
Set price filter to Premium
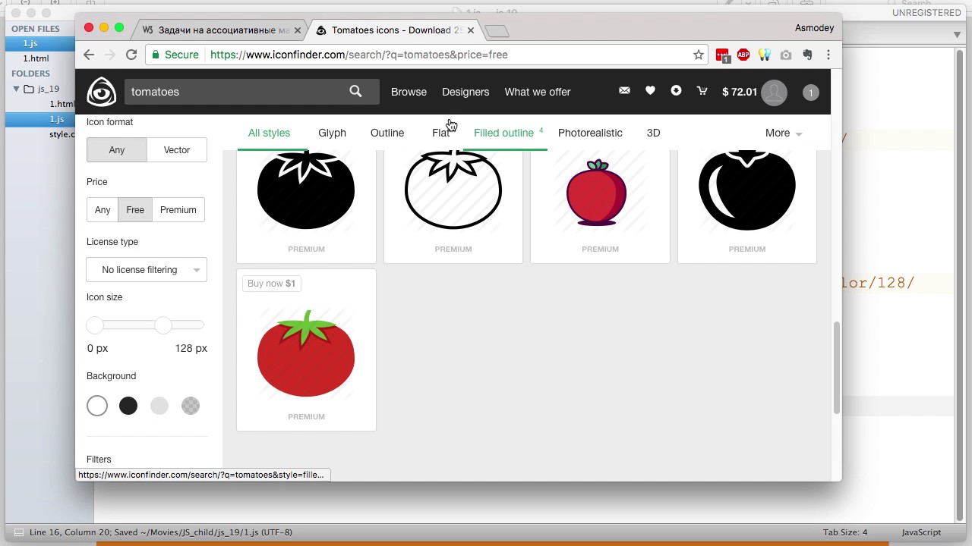click(x=178, y=209)
